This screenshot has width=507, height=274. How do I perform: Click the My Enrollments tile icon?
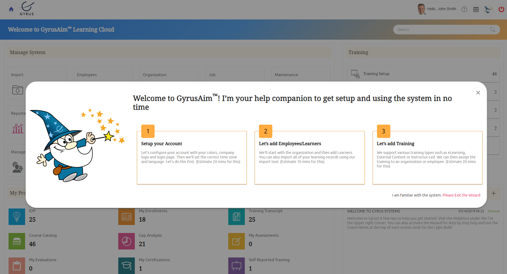127,217
